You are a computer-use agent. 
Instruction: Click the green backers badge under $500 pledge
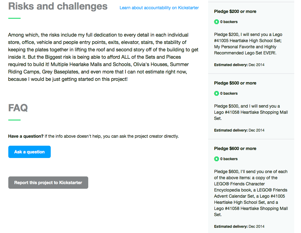coord(216,93)
